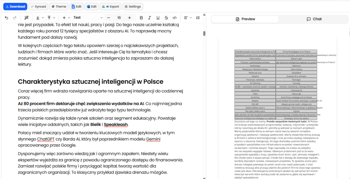This screenshot has width=350, height=179.
Task: Click preview cell 'Surveily'
Action: [x=296, y=83]
